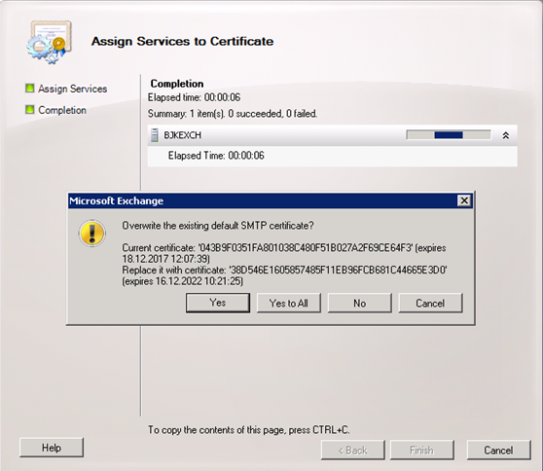Select the Completion step label
This screenshot has height=471, width=543.
tap(62, 110)
